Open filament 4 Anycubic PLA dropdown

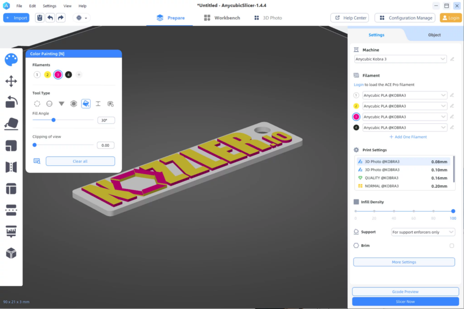[x=405, y=128]
